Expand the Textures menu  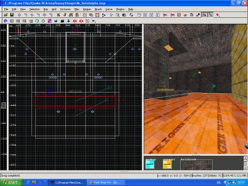65,9
